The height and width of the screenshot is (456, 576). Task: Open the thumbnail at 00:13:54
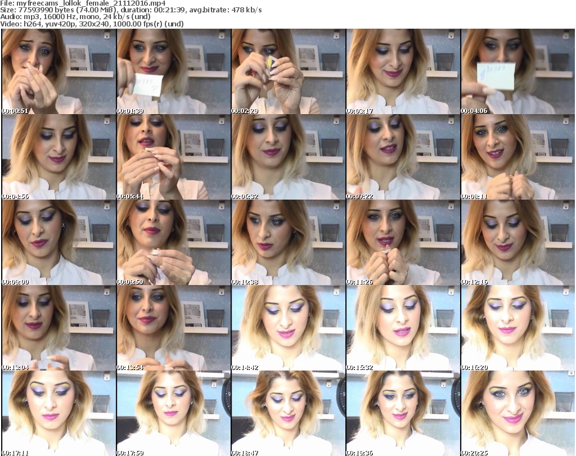tap(174, 328)
